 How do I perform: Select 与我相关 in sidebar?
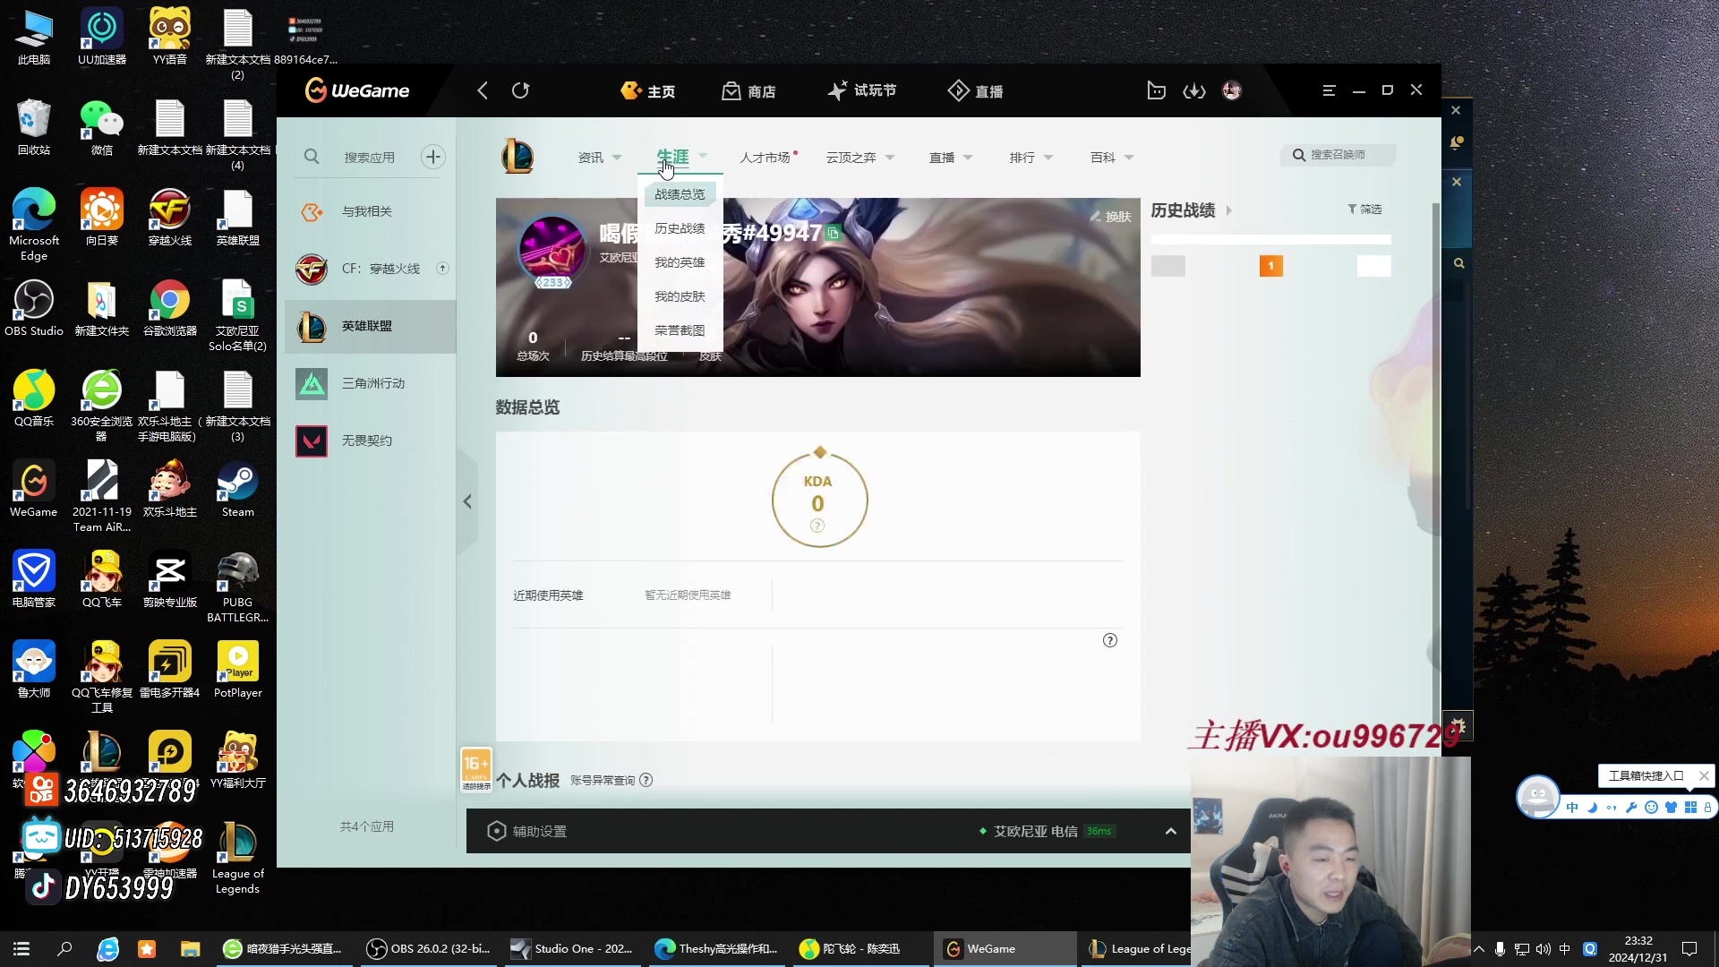point(371,212)
